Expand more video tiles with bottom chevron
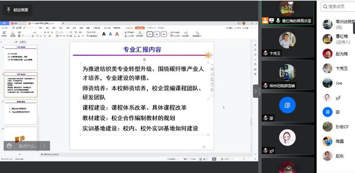The width and height of the screenshot is (355, 173). coord(289,168)
